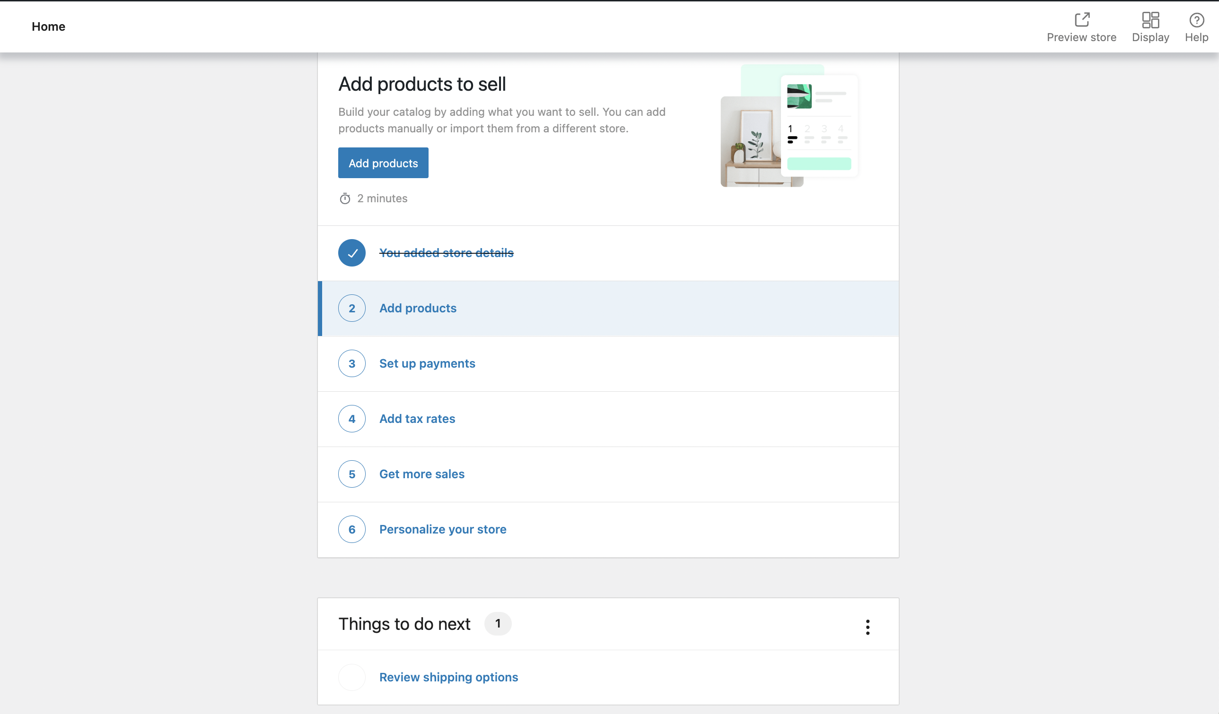Click the step 6 circle for Personalize your store
1219x714 pixels.
351,529
